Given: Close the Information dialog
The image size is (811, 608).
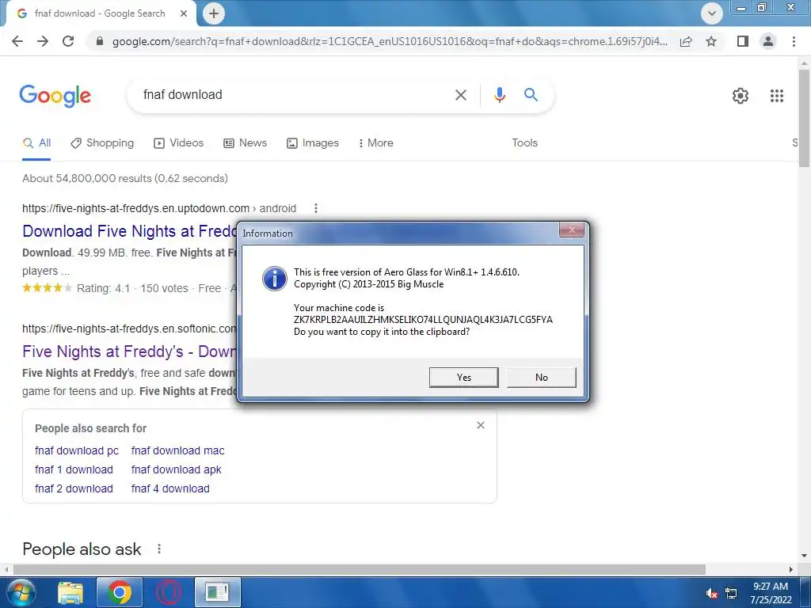Looking at the screenshot, I should point(572,230).
